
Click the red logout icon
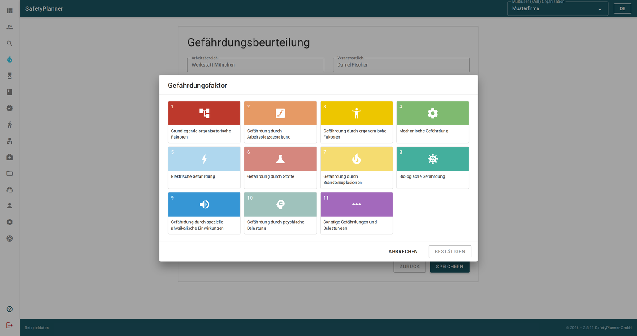[9, 325]
